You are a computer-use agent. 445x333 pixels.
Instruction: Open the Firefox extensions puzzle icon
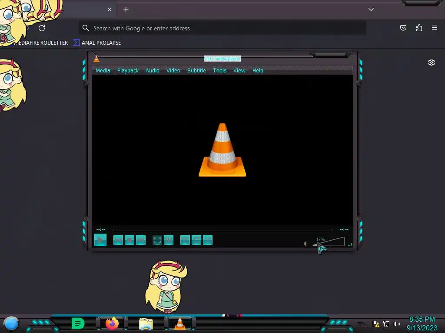pos(419,28)
